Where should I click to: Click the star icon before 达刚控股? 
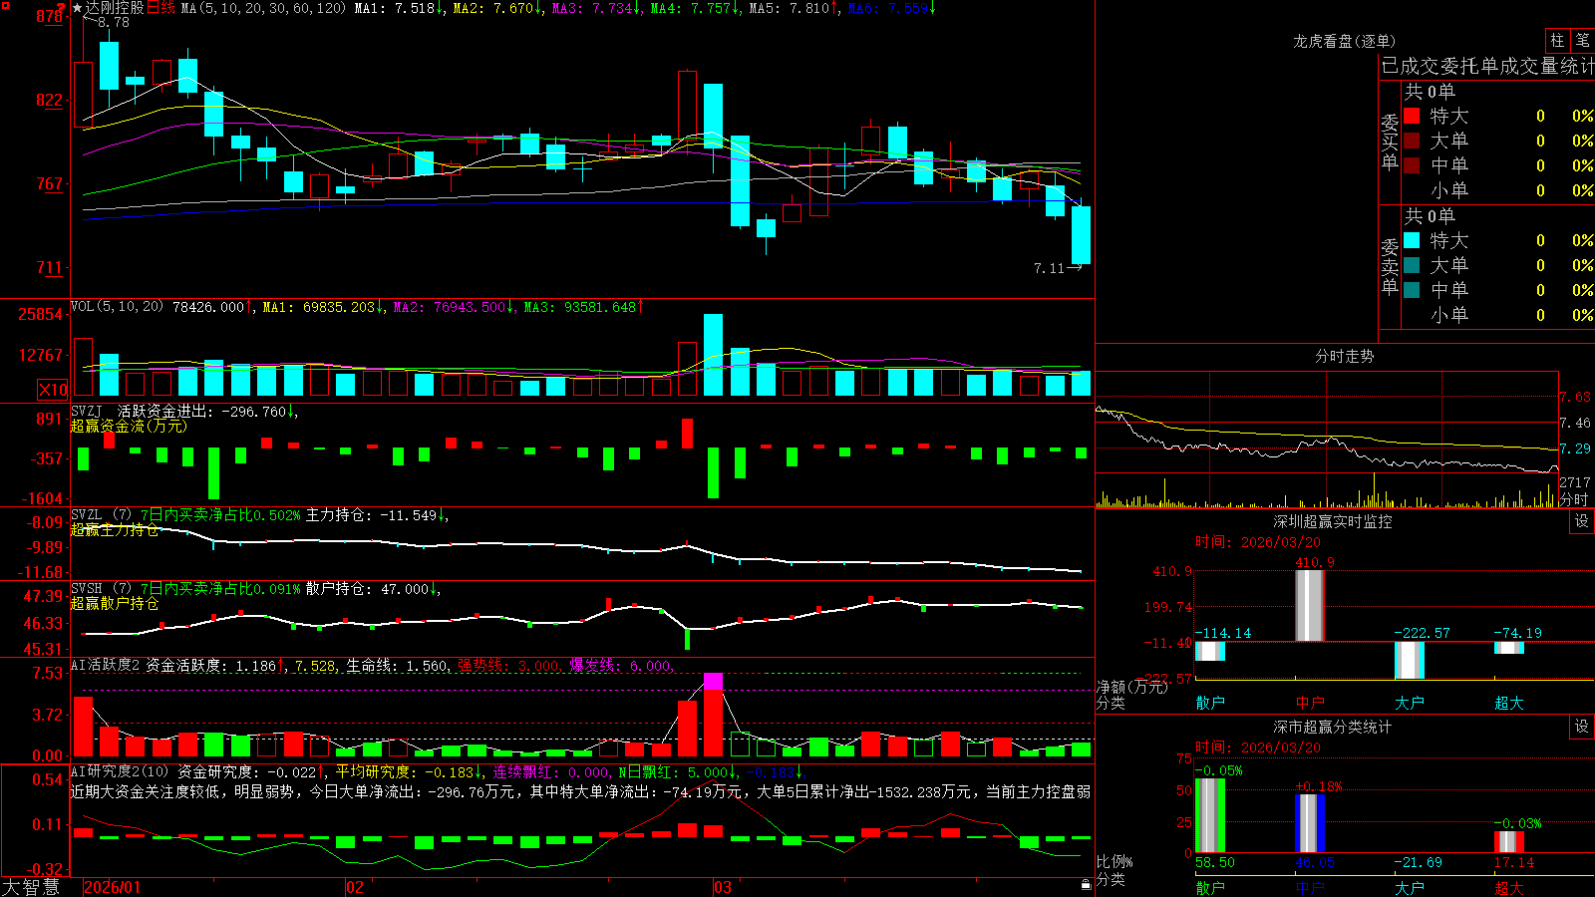pos(78,8)
